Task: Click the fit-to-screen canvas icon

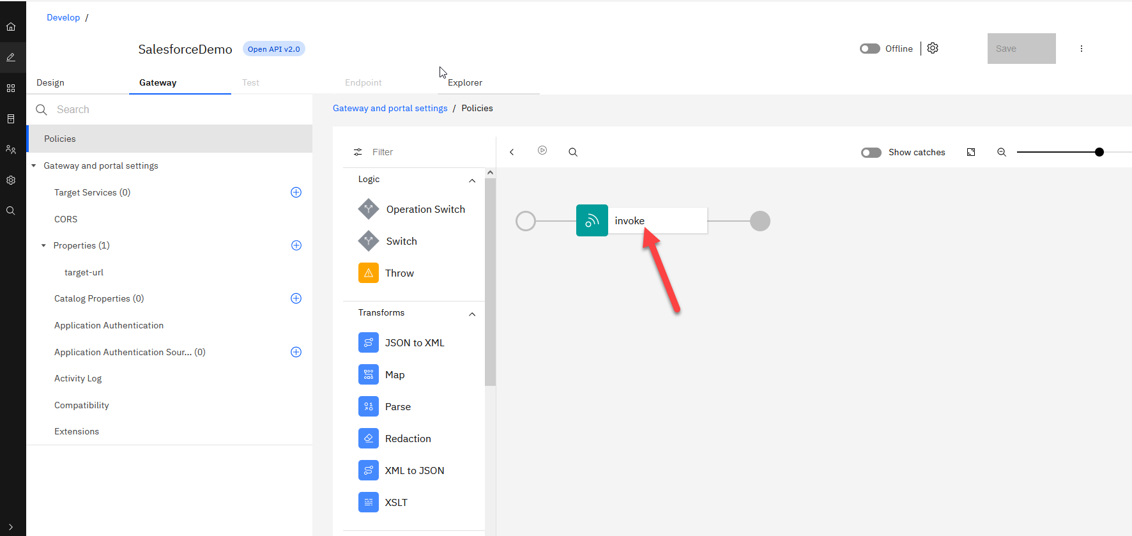Action: tap(971, 152)
